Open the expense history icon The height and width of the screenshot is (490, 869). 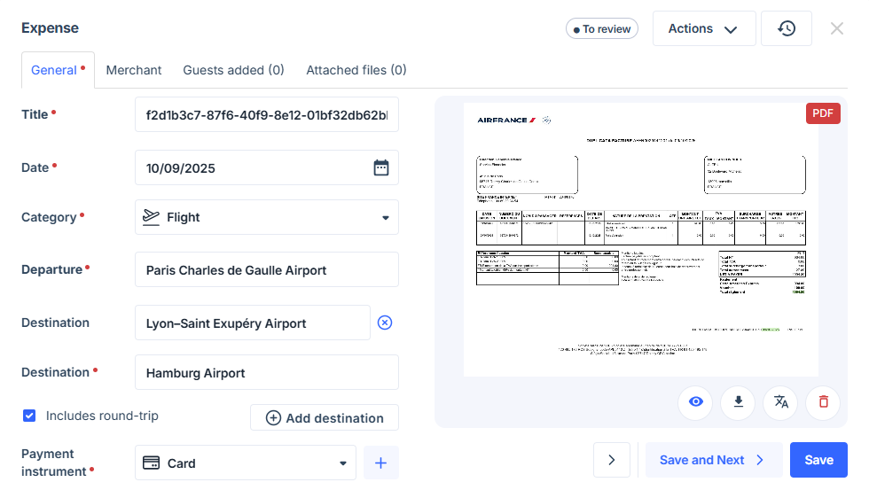point(787,28)
